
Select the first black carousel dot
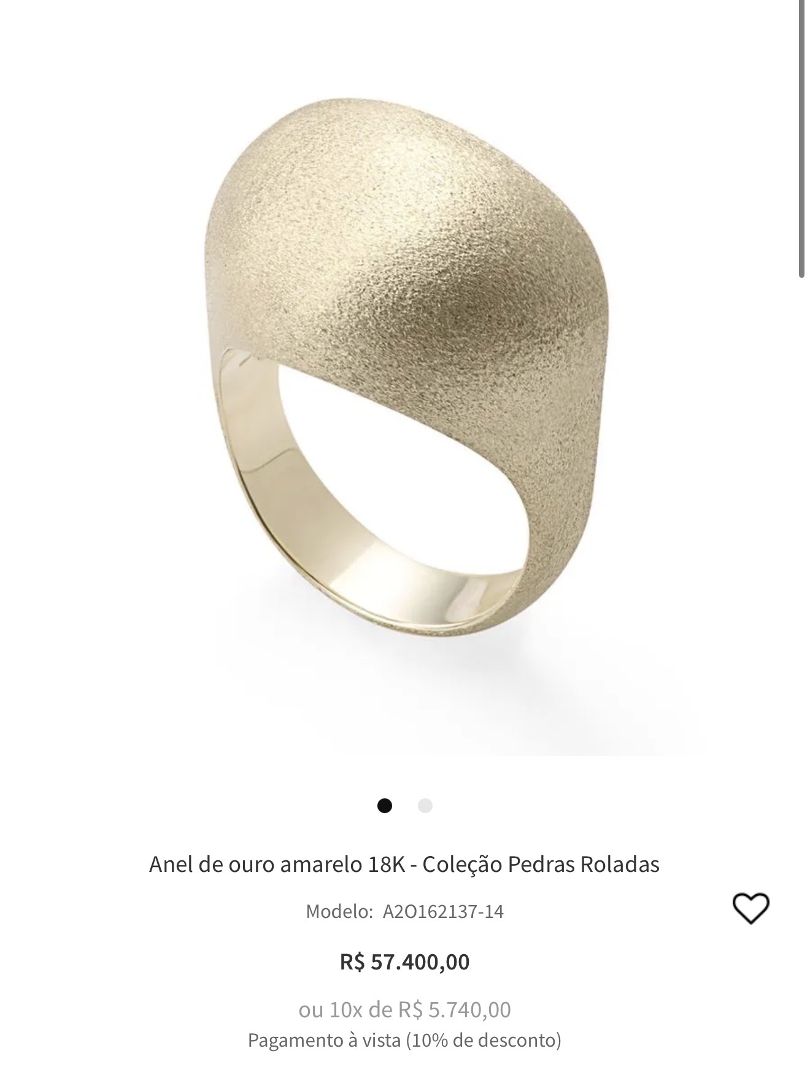[385, 805]
